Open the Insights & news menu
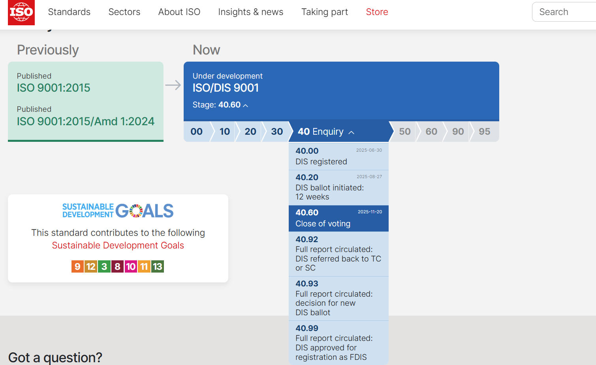 coord(250,12)
